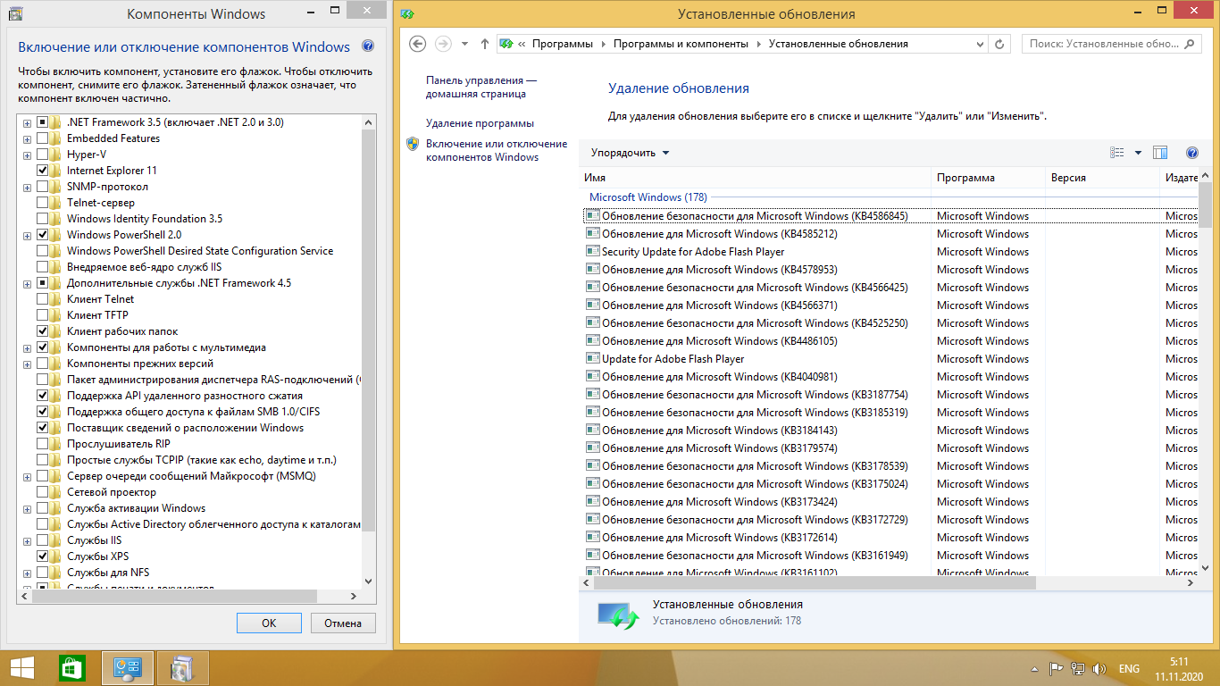Sort by the Версия column header
The image size is (1220, 686).
point(1102,178)
